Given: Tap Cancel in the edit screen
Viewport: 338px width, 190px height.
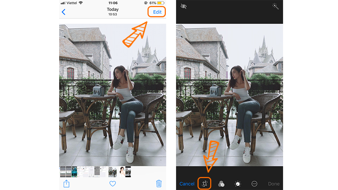Looking at the screenshot, I should pyautogui.click(x=187, y=184).
